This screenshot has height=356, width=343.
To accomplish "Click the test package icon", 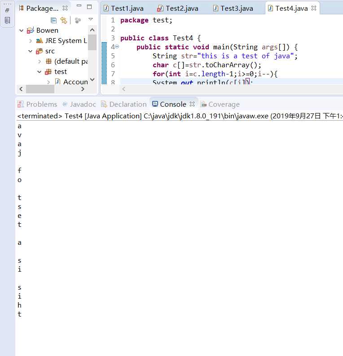I will pos(48,72).
